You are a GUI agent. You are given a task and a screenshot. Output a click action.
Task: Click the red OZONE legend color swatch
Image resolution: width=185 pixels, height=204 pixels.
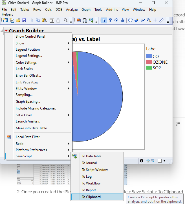[x=149, y=62]
